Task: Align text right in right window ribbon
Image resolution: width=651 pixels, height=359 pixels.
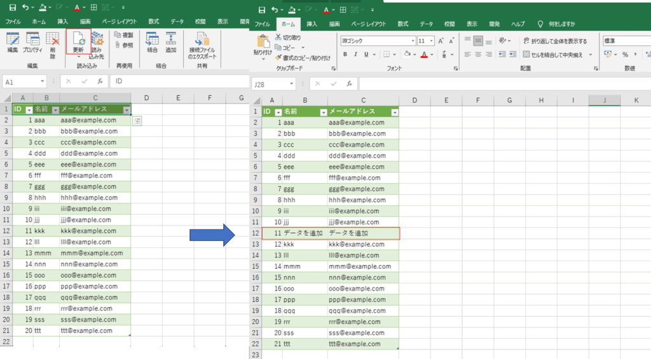Action: click(489, 55)
